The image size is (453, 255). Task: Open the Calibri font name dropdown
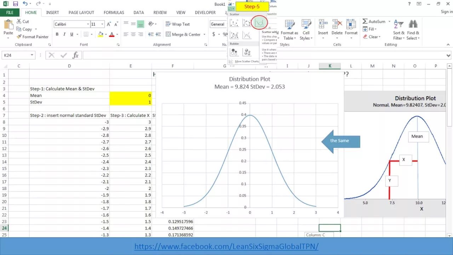point(88,24)
